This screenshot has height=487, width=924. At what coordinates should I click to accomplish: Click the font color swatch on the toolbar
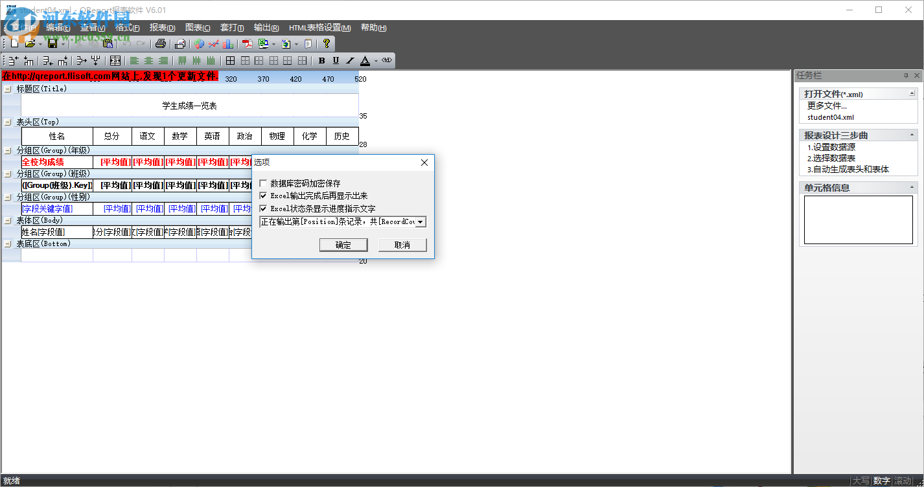[365, 60]
